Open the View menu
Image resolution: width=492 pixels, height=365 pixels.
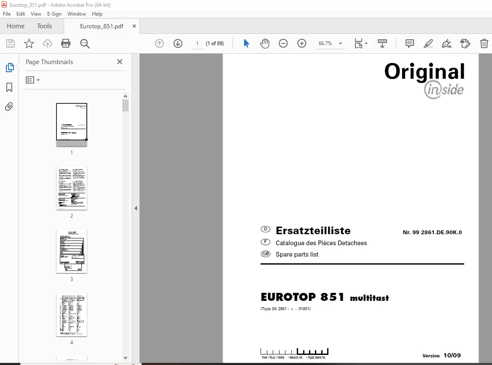(36, 14)
